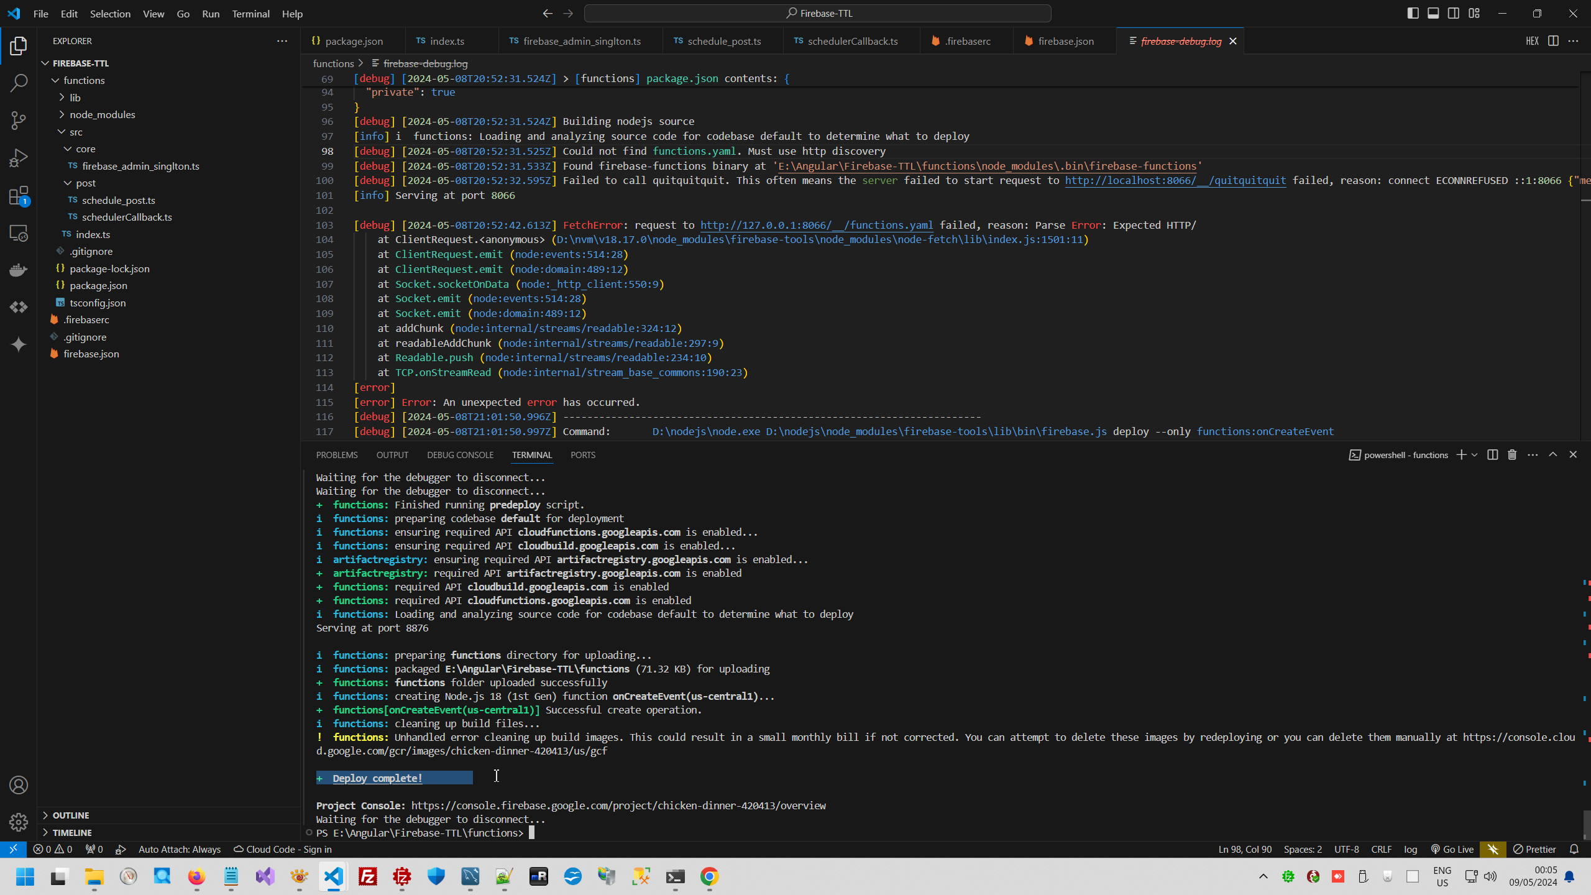Switch to the schedule_post.ts tab
This screenshot has height=895, width=1591.
pyautogui.click(x=723, y=41)
